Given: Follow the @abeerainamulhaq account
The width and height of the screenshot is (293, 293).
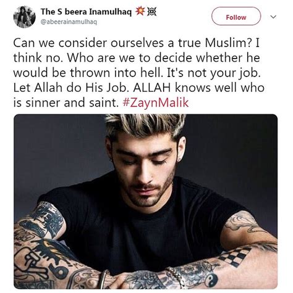Looking at the screenshot, I should coord(236,16).
